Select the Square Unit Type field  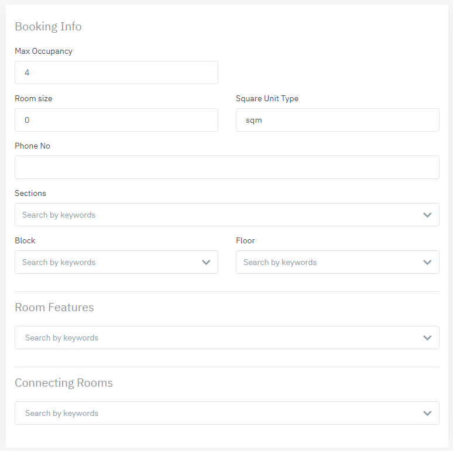(337, 120)
